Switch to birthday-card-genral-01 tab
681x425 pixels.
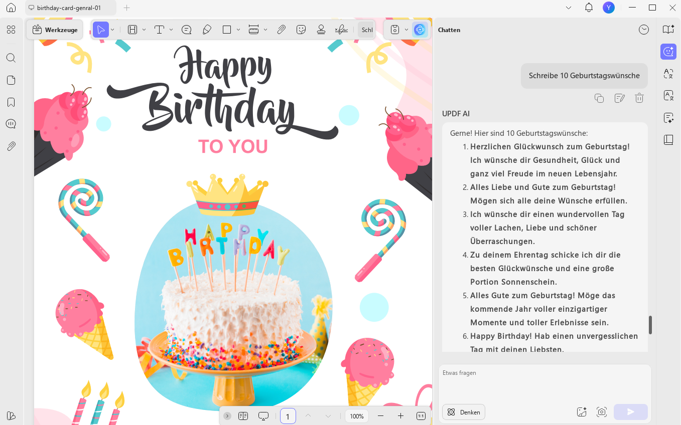(x=69, y=8)
